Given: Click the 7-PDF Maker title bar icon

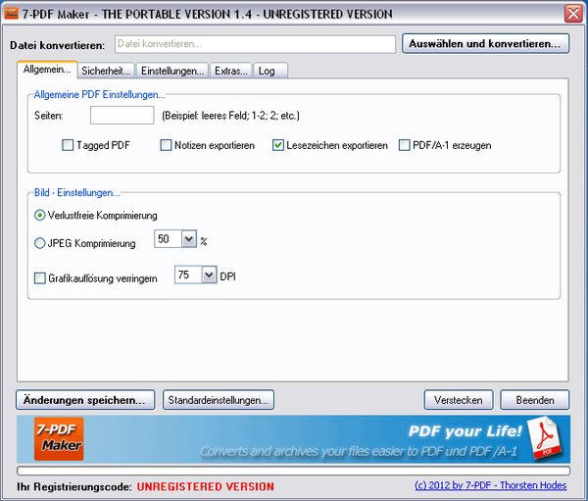Looking at the screenshot, I should (11, 14).
